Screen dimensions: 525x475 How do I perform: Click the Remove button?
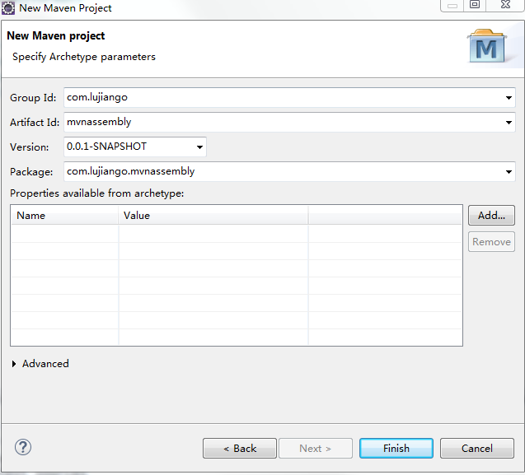point(491,242)
